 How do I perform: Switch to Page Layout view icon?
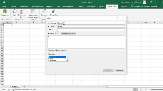click(x=141, y=89)
